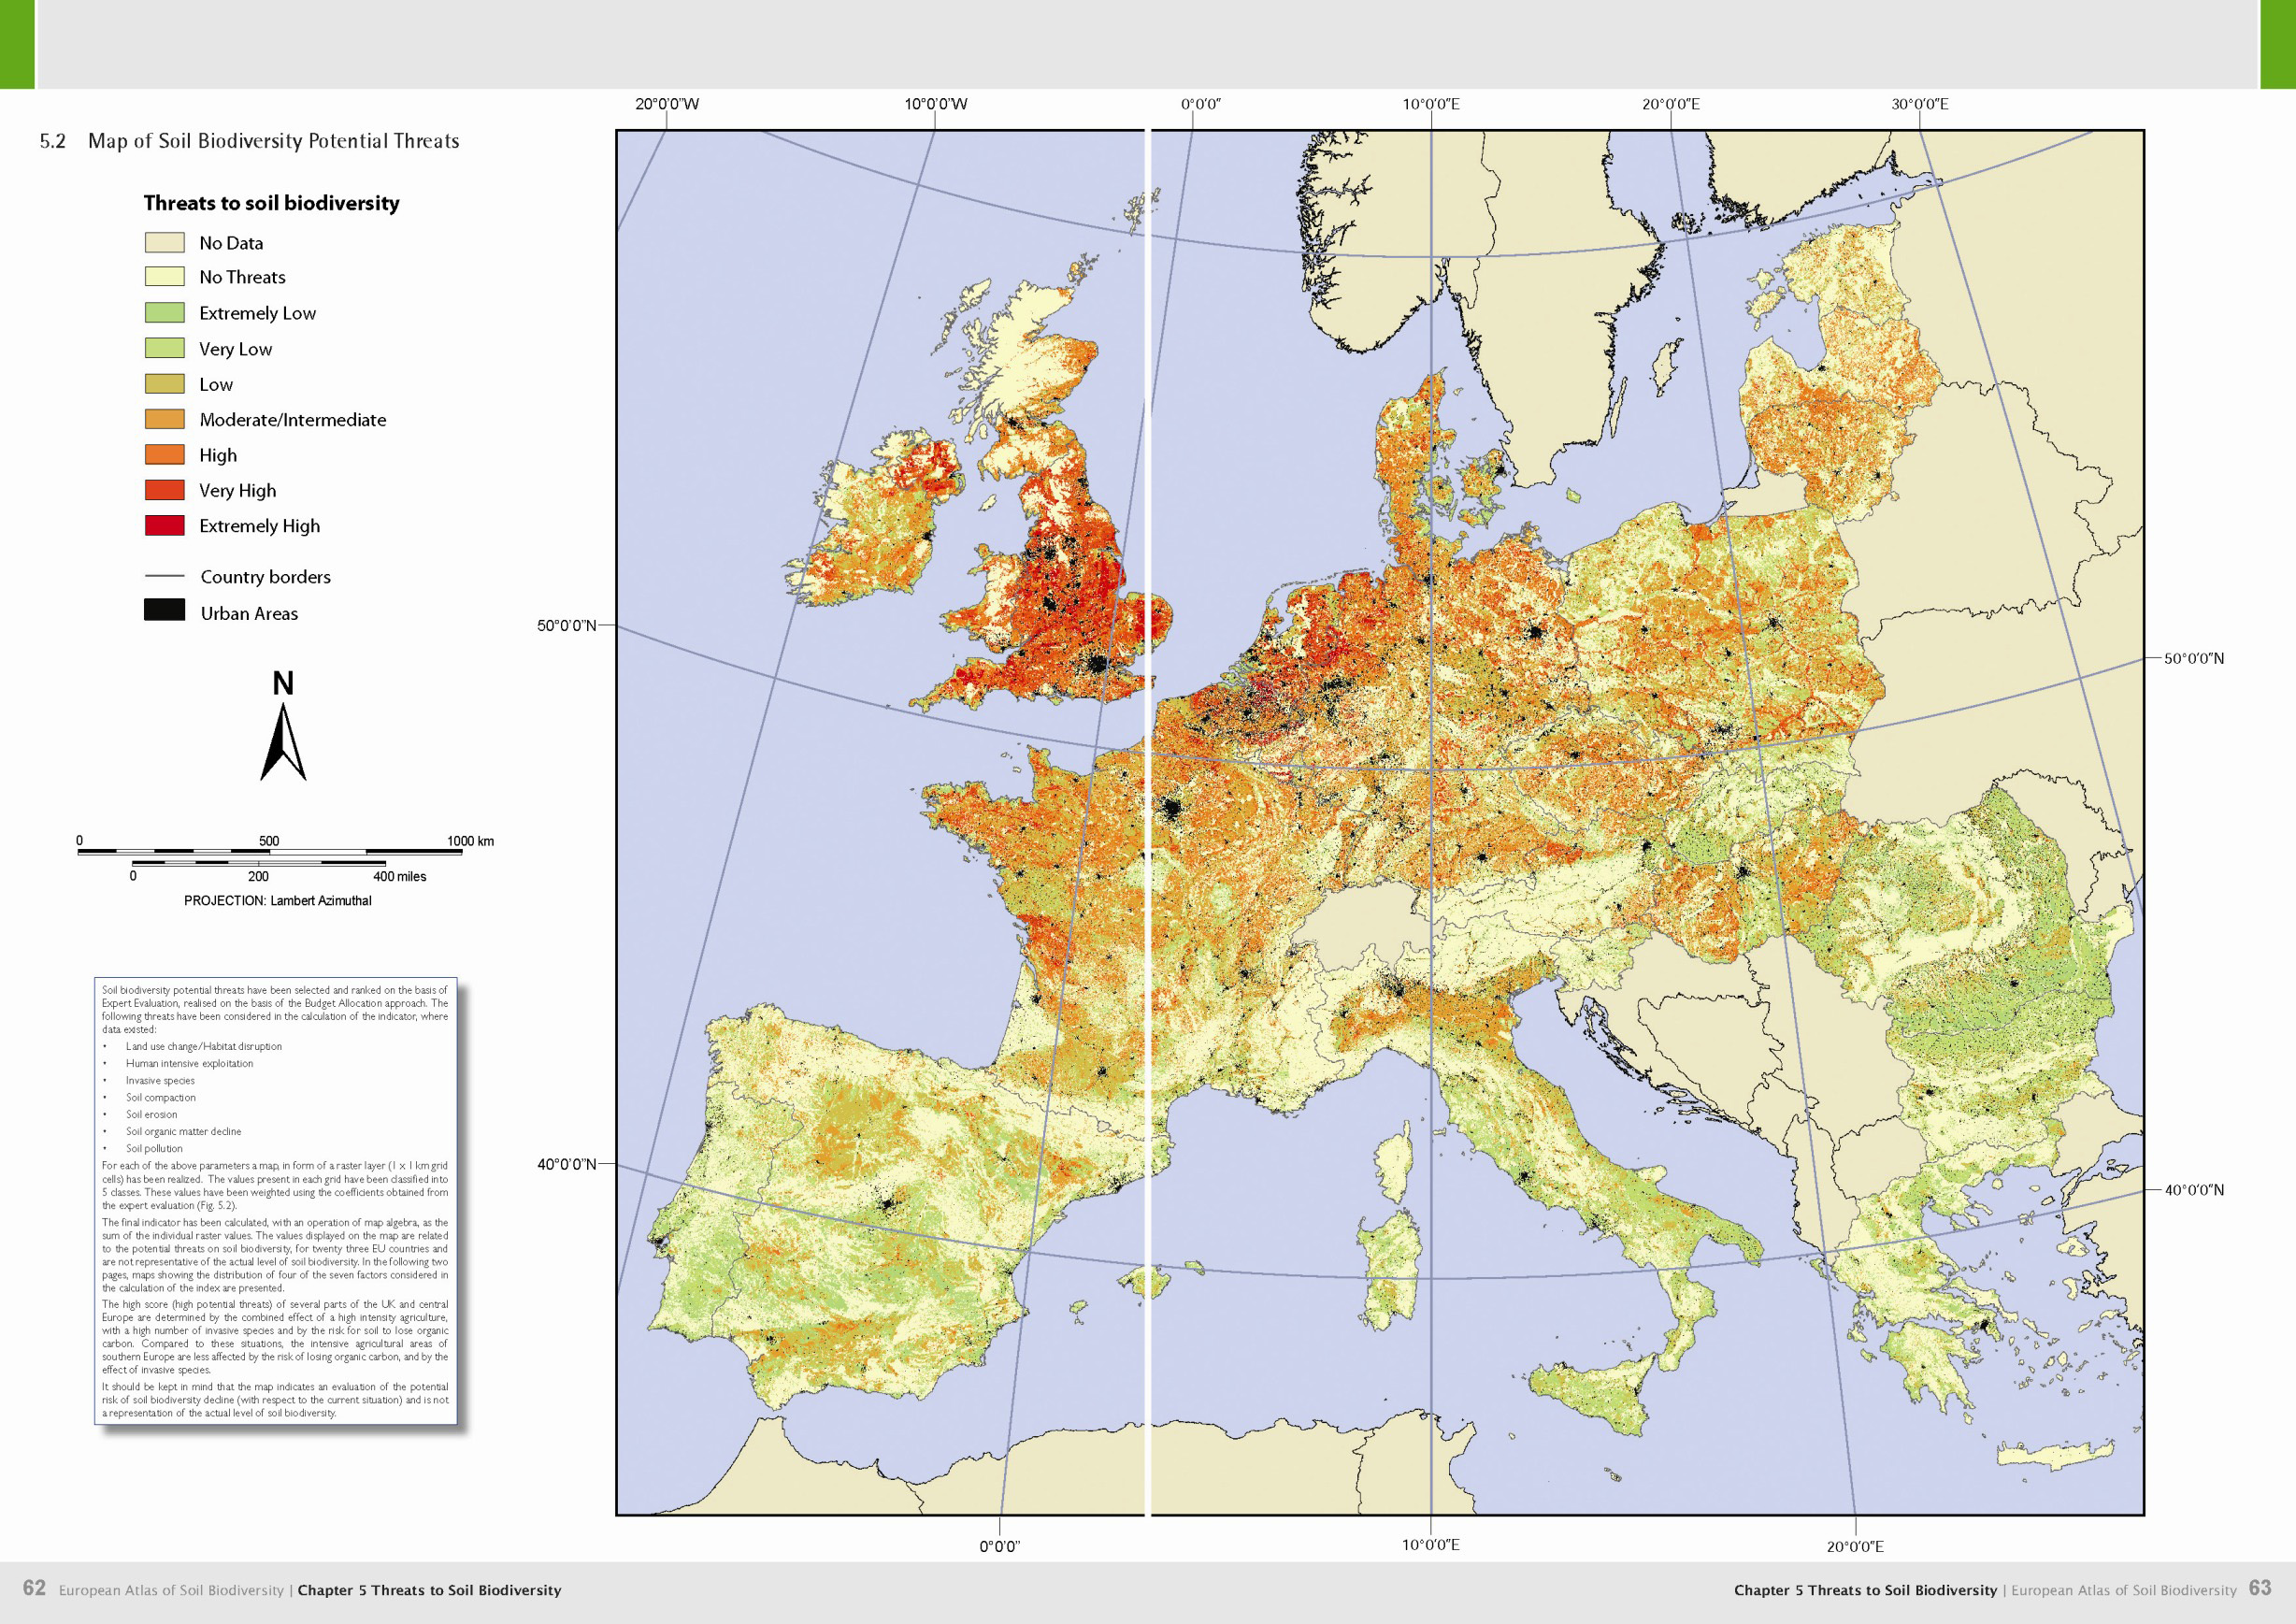Click the Extremely High red swatch

click(164, 526)
